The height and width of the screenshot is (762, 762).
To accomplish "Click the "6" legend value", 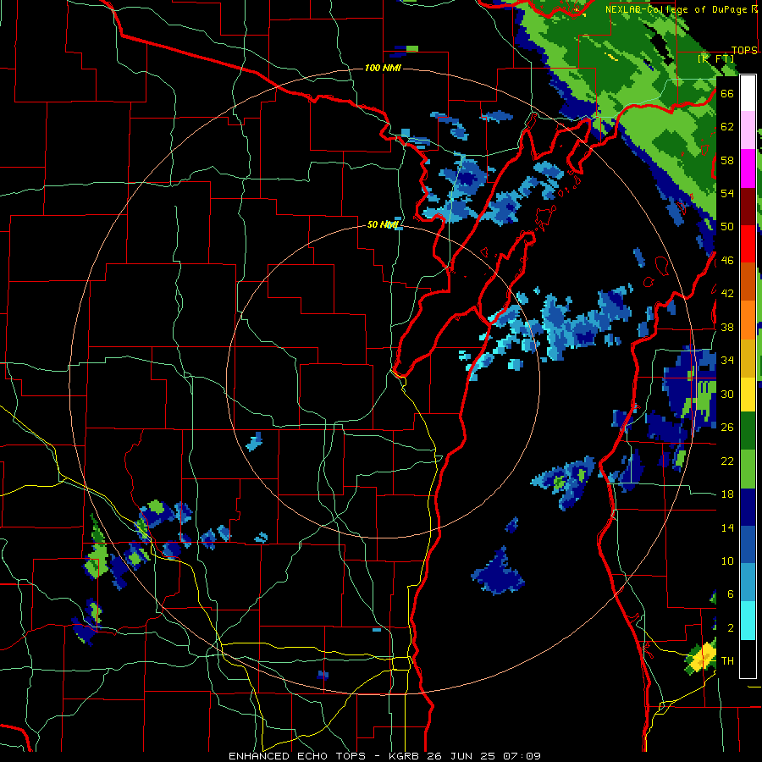I will (x=731, y=594).
